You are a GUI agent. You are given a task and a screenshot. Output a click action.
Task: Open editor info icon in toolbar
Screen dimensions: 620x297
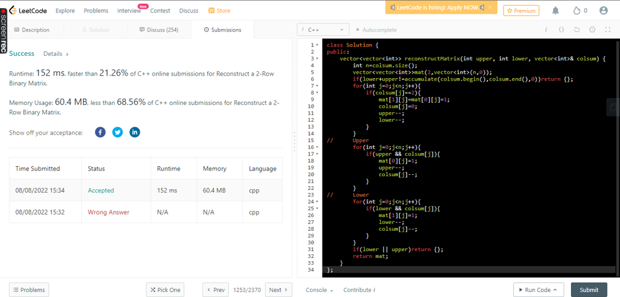546,30
